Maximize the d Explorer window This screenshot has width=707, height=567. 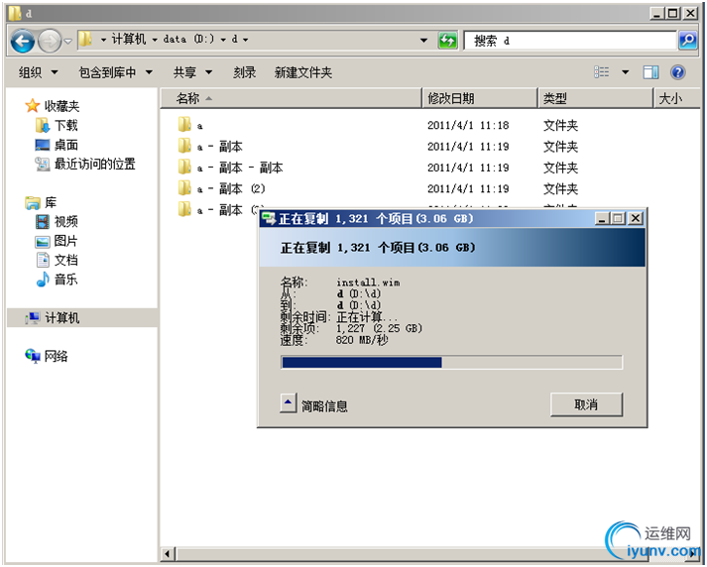672,14
